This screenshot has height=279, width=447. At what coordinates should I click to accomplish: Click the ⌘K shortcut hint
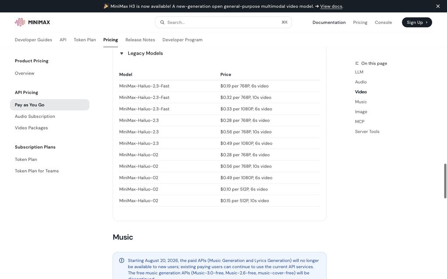(x=285, y=22)
